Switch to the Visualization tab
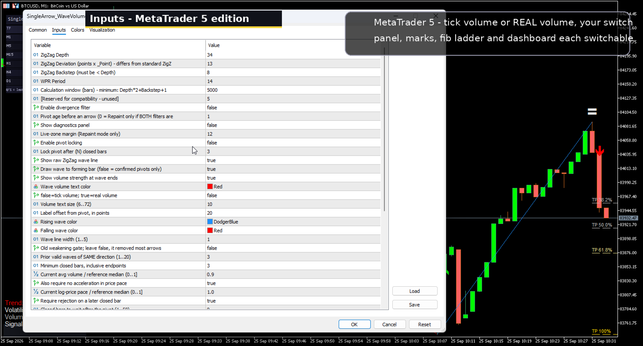Viewport: 643px width, 346px height. [102, 30]
